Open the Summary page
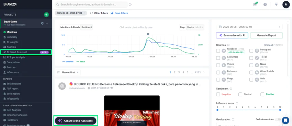Screen dimensions: 292x126 [x=12, y=37]
